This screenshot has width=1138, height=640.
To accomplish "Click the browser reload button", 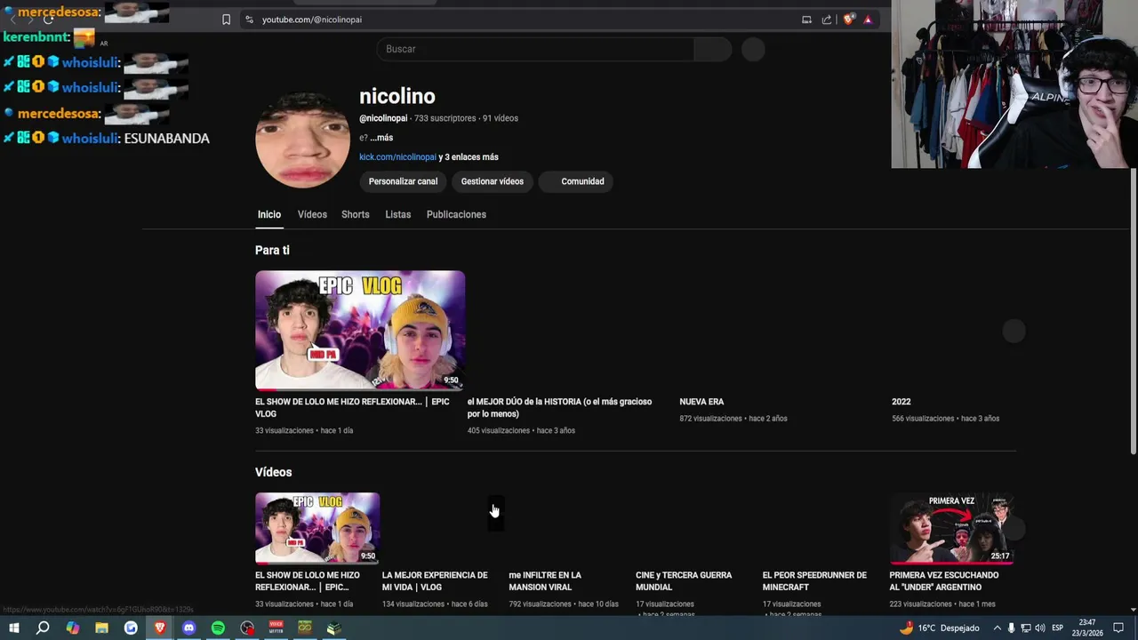I will tap(48, 20).
